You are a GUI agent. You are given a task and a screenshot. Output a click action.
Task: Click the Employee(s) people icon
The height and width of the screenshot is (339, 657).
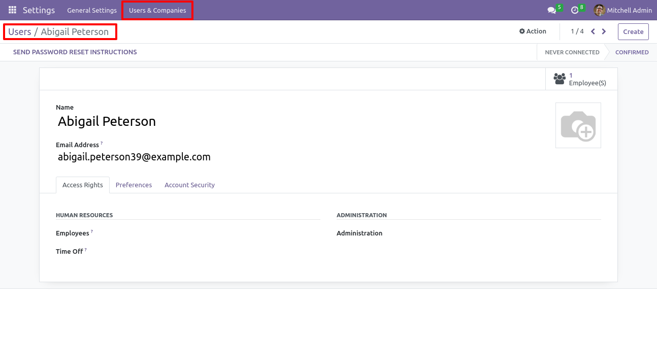(560, 79)
